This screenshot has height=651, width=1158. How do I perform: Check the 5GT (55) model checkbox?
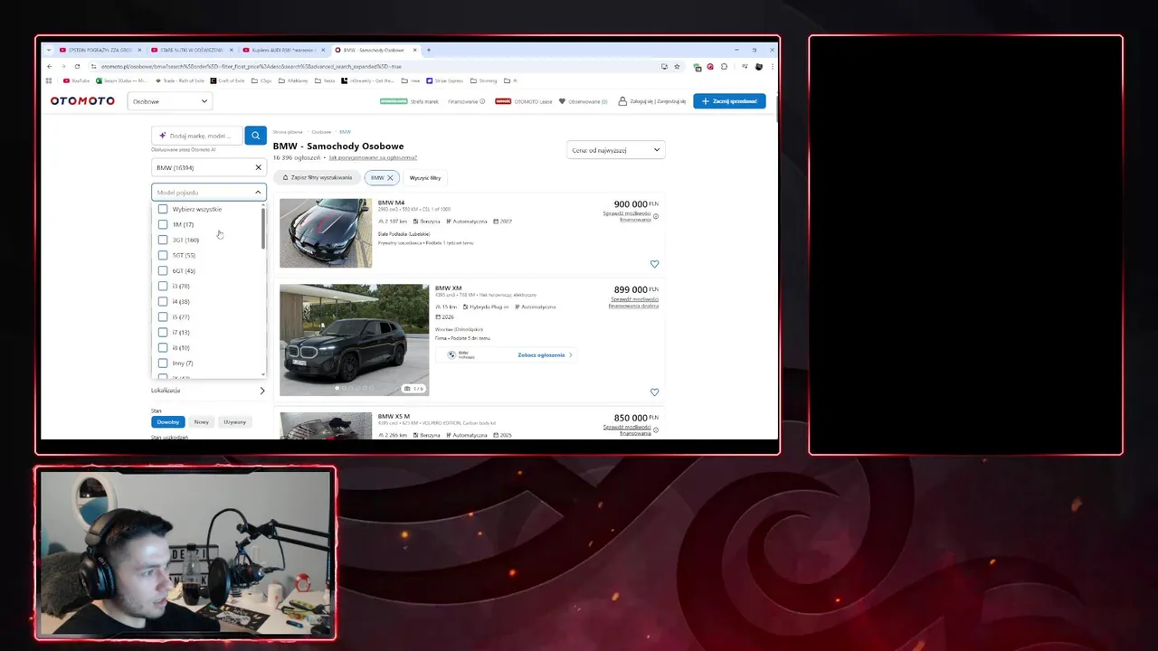click(x=163, y=255)
